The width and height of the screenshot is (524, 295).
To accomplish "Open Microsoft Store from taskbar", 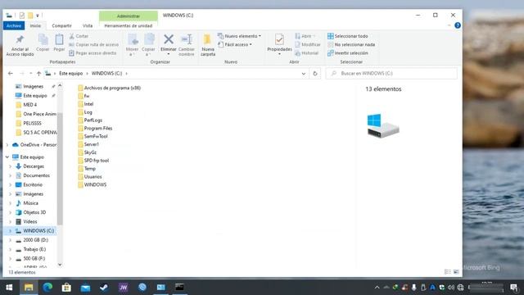I will click(x=66, y=288).
